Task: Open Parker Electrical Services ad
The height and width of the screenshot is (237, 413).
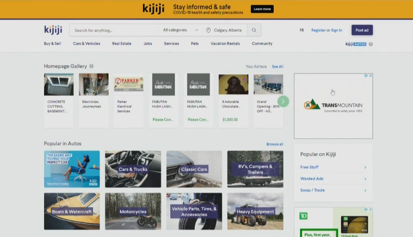Action: tap(128, 101)
